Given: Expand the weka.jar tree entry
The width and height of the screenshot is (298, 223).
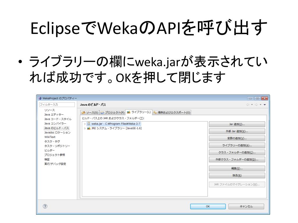Looking at the screenshot, I should tap(85, 124).
